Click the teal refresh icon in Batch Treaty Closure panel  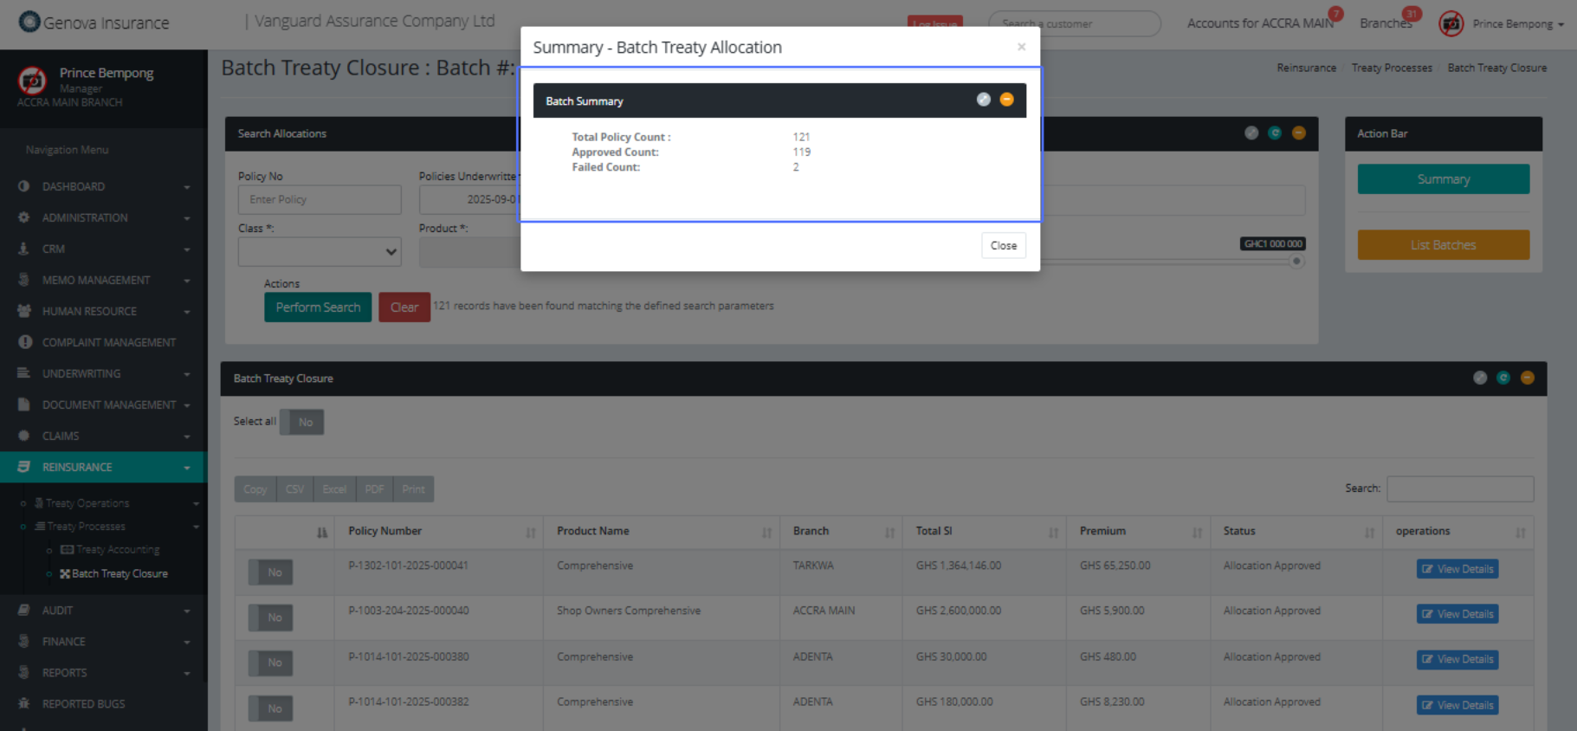pos(1503,378)
